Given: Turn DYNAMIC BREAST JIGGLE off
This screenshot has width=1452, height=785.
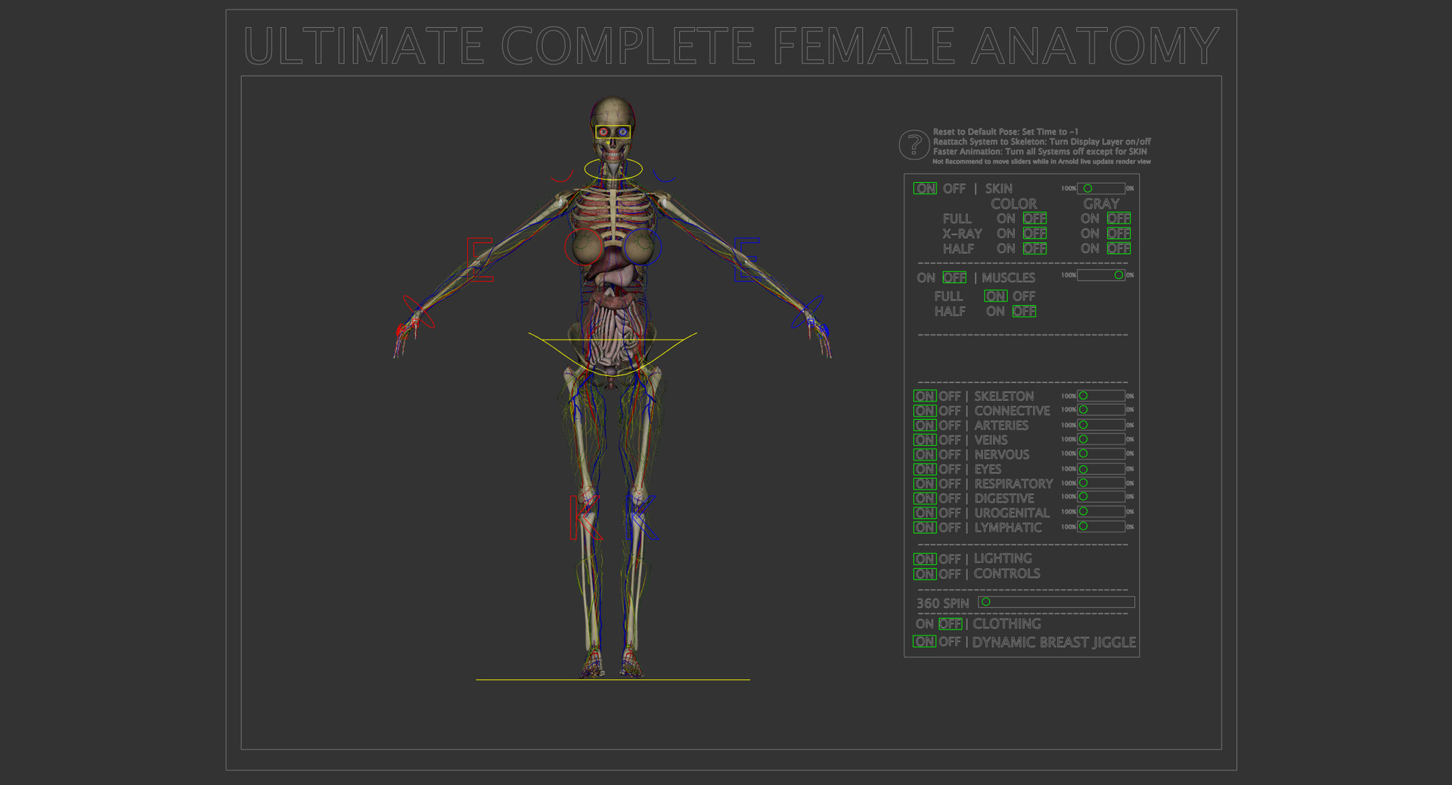Looking at the screenshot, I should point(950,641).
